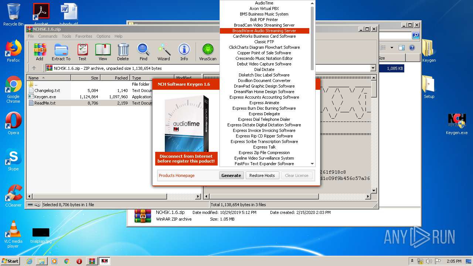Select AudioTime in product list
Image resolution: width=473 pixels, height=266 pixels.
click(x=265, y=3)
